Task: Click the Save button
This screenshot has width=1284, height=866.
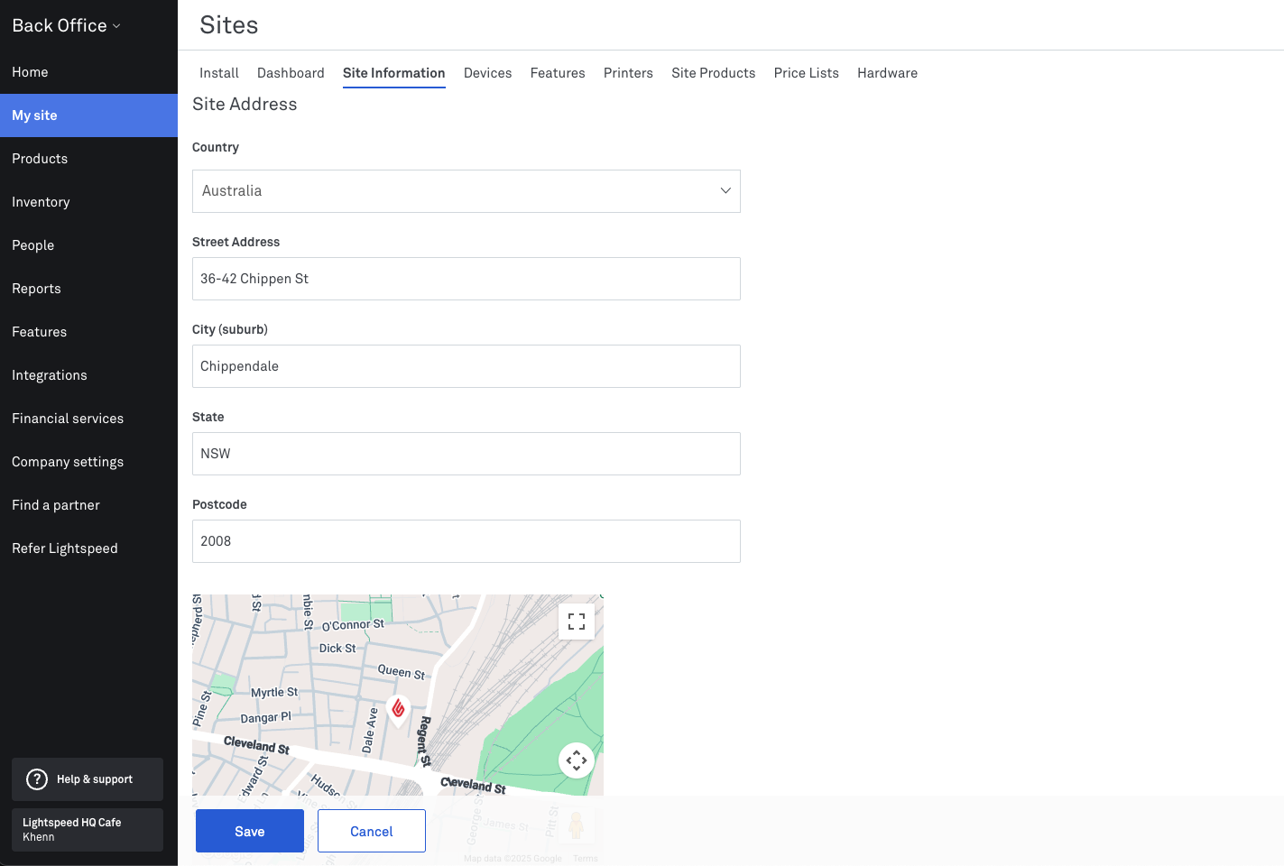Action: [x=250, y=831]
